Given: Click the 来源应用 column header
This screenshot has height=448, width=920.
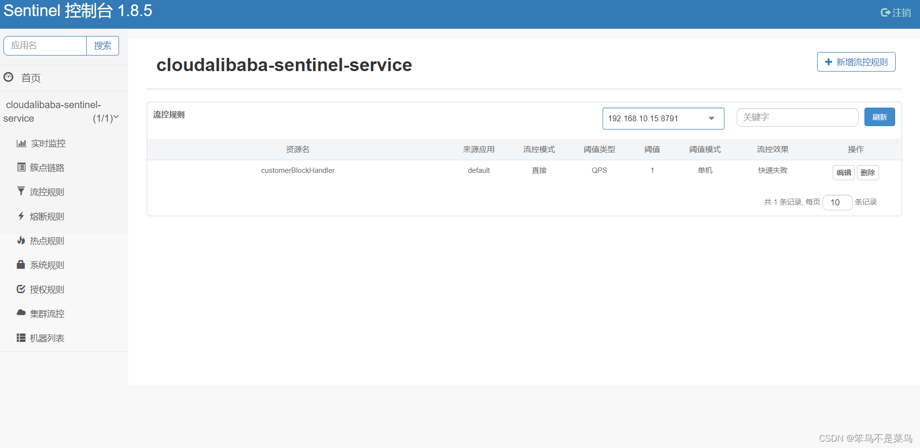Looking at the screenshot, I should pos(479,149).
